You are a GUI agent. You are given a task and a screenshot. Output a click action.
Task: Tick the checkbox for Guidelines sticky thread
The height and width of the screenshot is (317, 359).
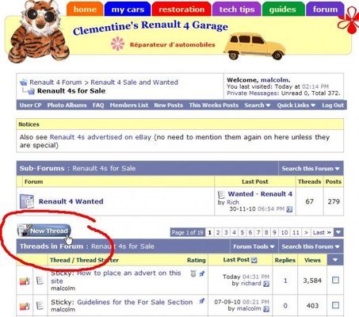click(335, 305)
